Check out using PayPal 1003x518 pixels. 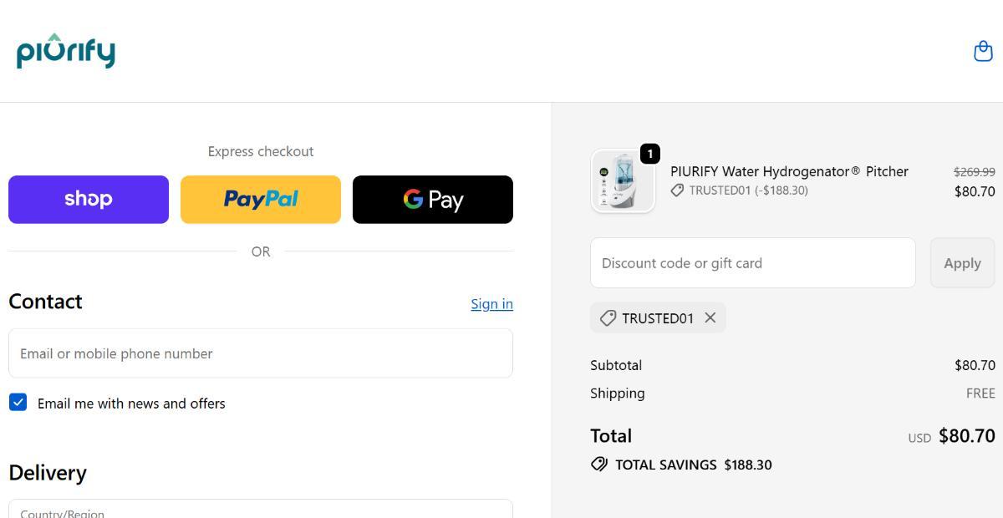click(261, 200)
